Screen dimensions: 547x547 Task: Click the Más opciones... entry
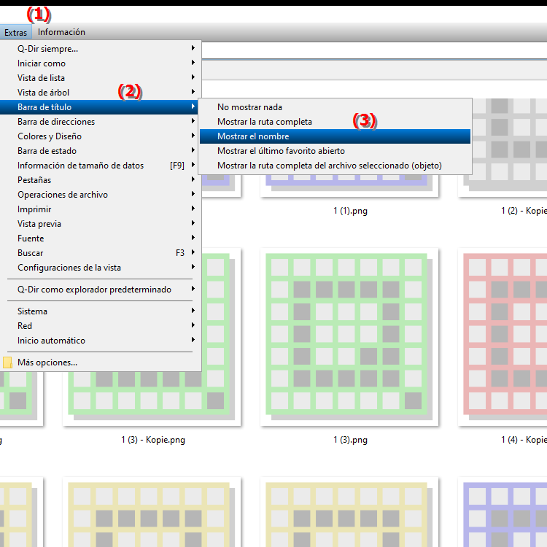pyautogui.click(x=101, y=362)
